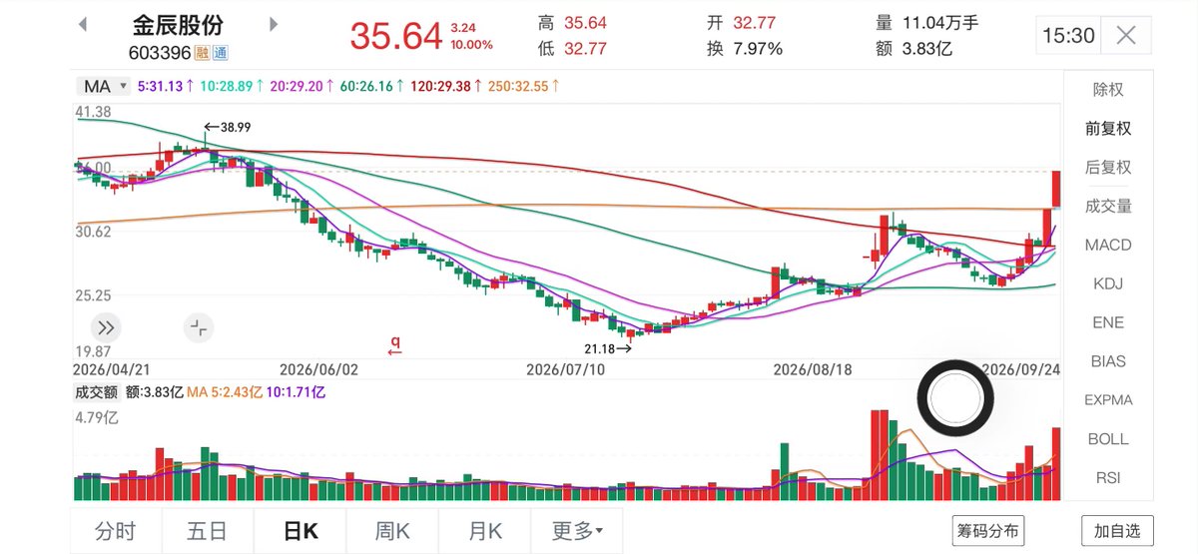Tap the 成交额 turnover indicator label

[x=96, y=392]
